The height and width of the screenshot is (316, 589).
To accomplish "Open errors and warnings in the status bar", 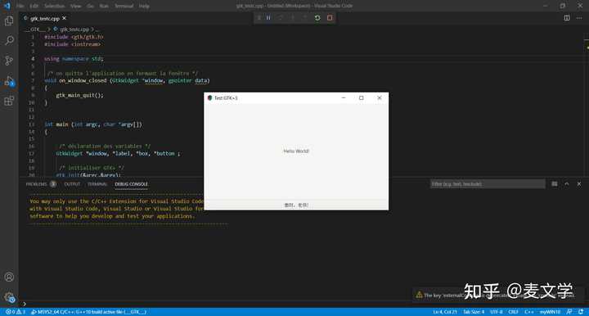I will pyautogui.click(x=16, y=312).
